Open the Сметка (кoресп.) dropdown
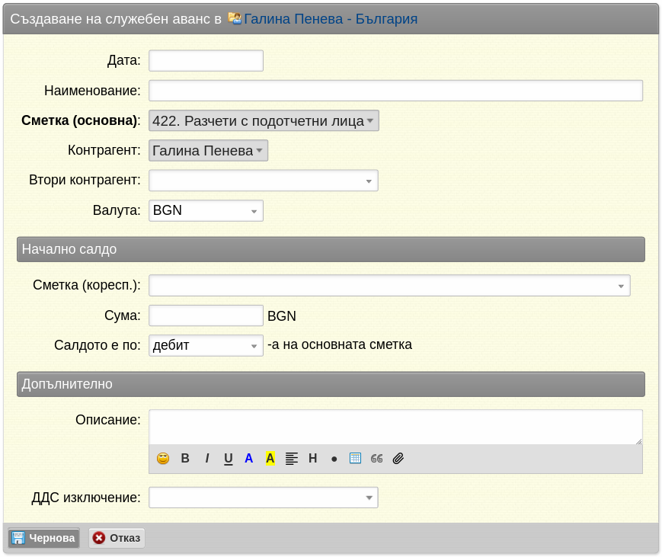Image resolution: width=662 pixels, height=557 pixels. [x=389, y=286]
